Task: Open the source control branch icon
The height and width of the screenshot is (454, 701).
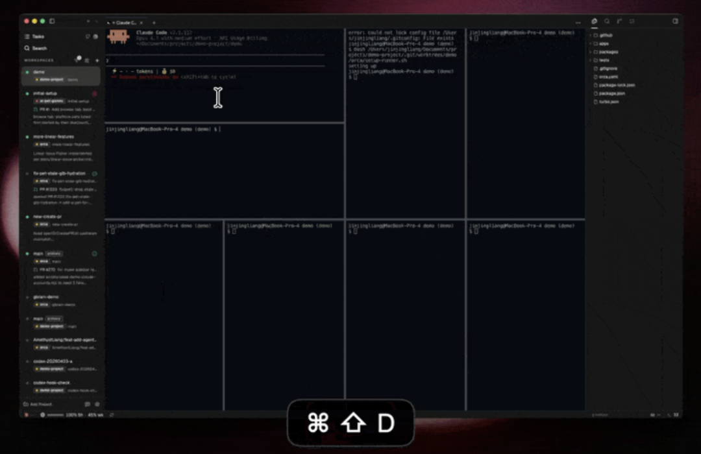Action: pyautogui.click(x=619, y=21)
